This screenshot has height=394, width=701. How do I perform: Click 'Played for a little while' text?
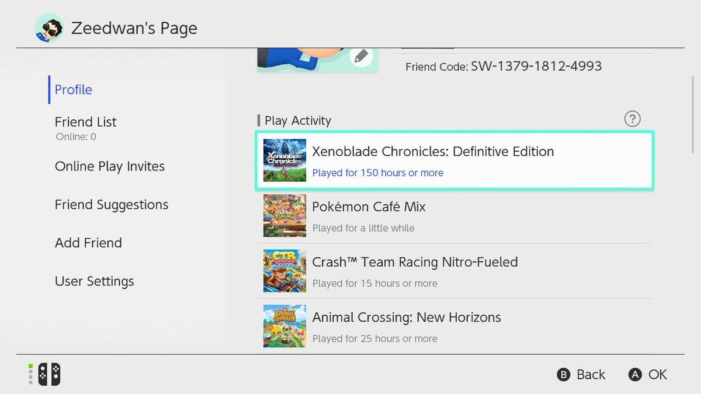tap(363, 228)
